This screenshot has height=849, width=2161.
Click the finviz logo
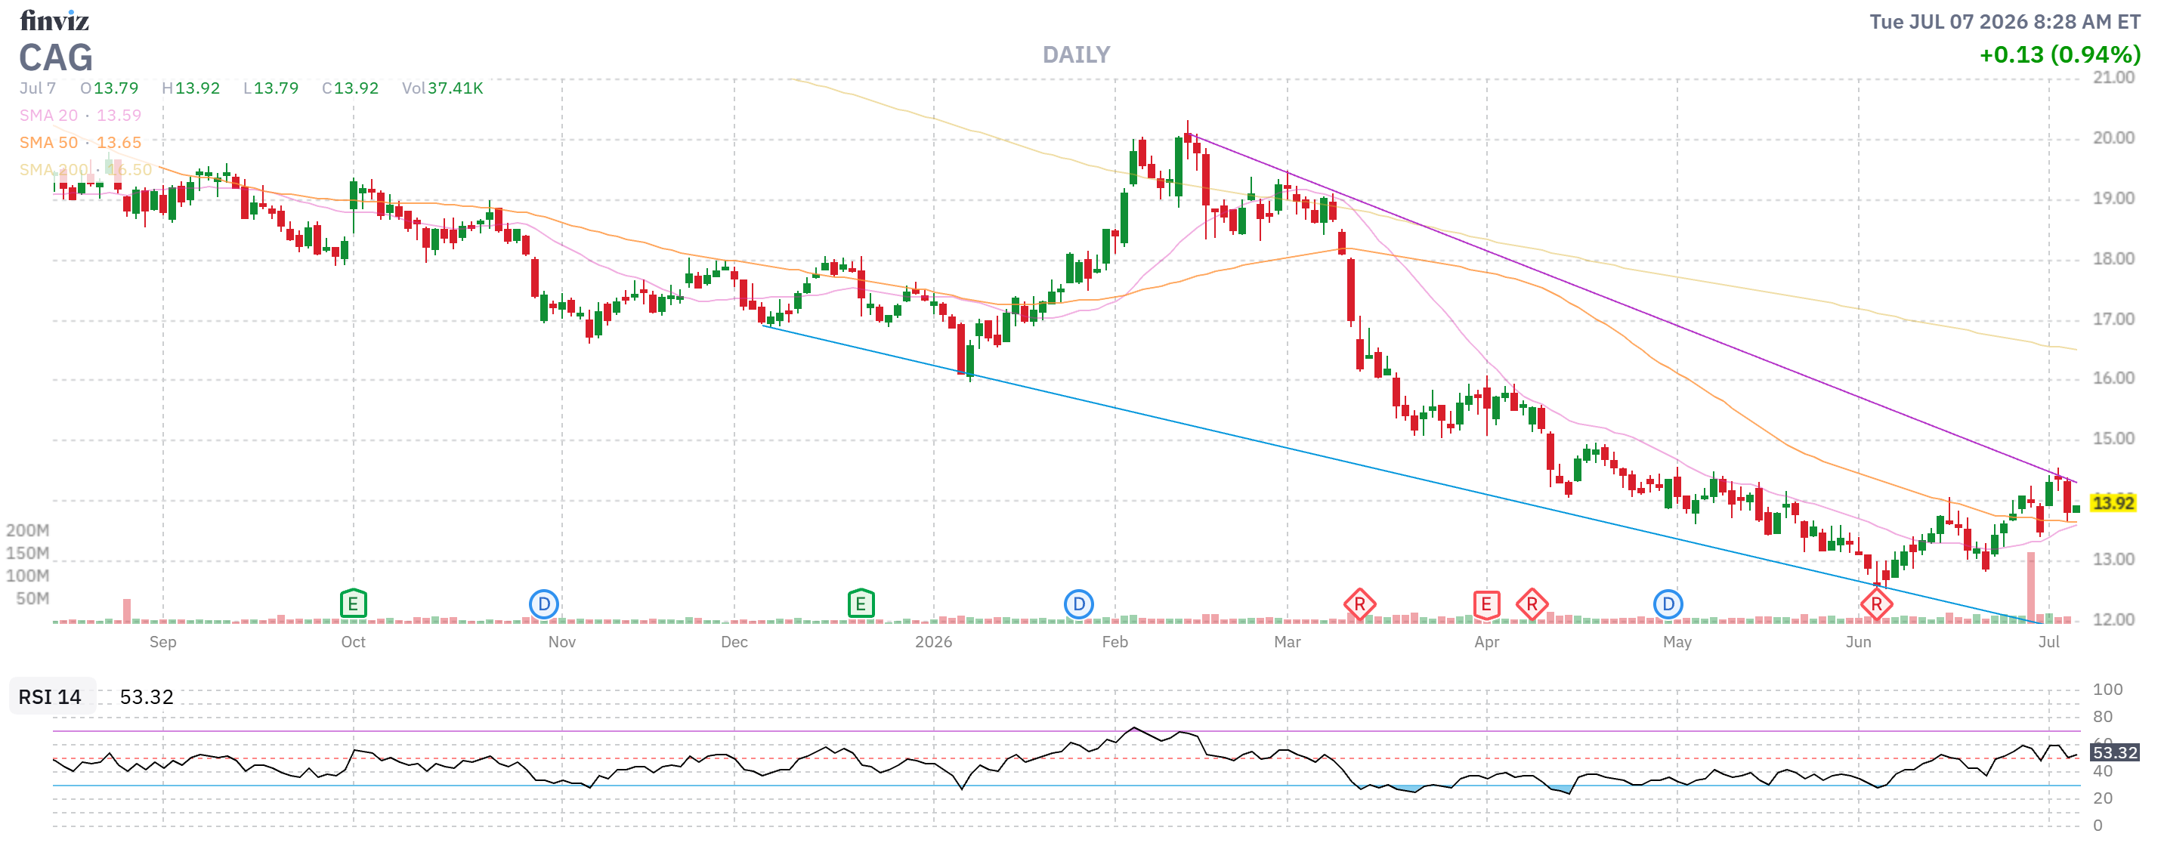(54, 20)
